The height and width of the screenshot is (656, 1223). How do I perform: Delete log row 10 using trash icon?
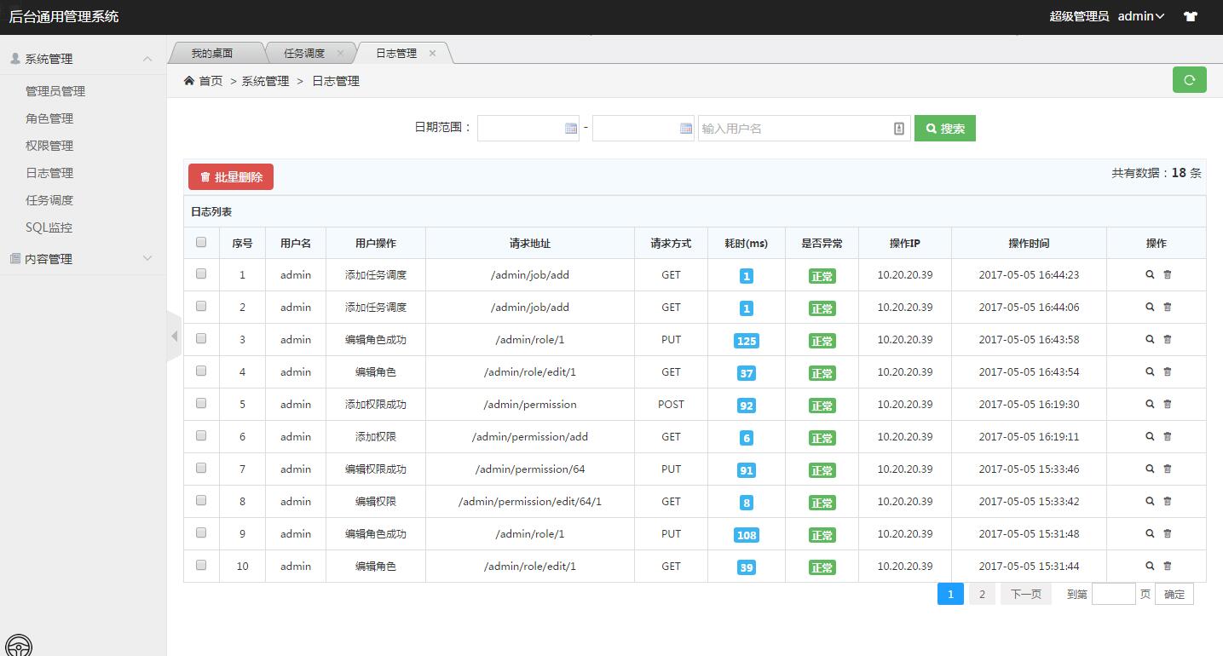[1168, 566]
